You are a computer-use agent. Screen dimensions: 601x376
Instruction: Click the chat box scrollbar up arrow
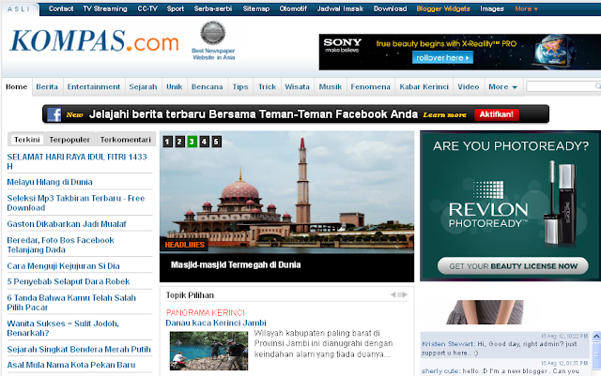click(596, 337)
